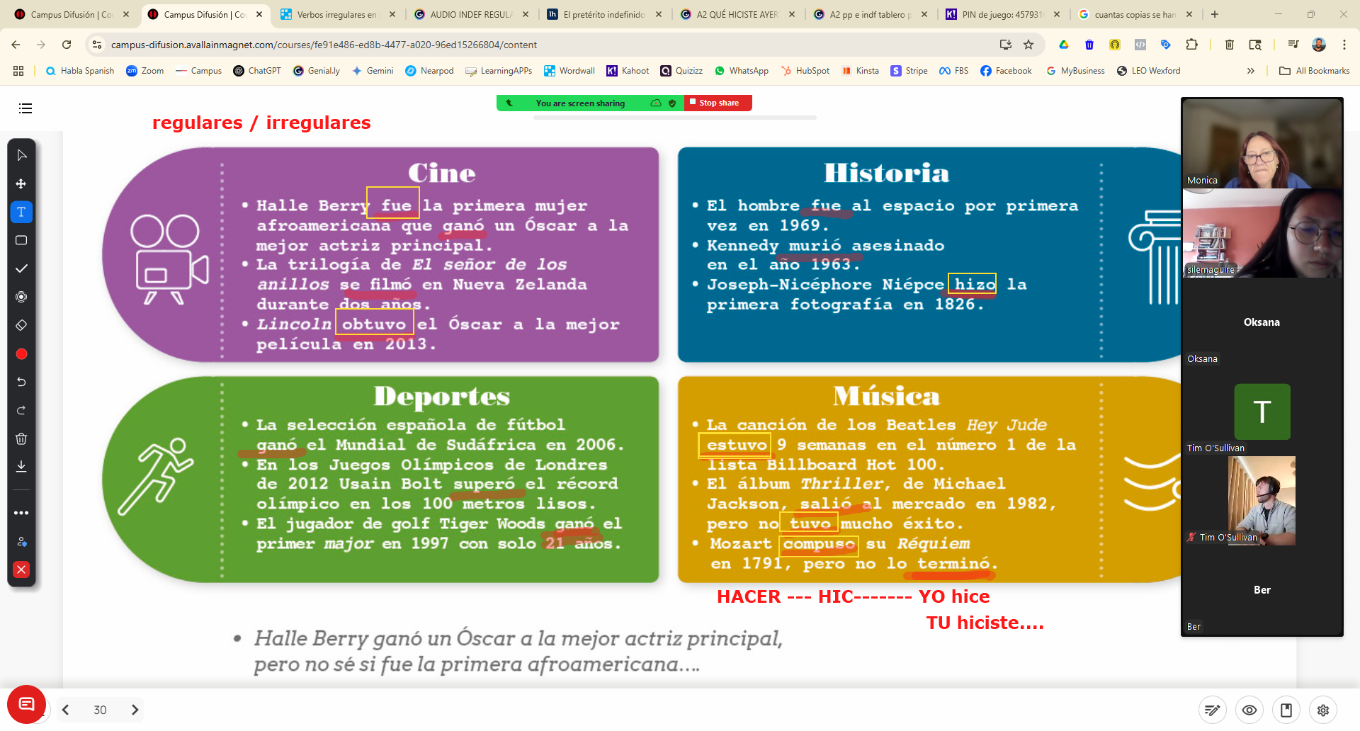Select the checkmark stamp tool

(x=21, y=268)
